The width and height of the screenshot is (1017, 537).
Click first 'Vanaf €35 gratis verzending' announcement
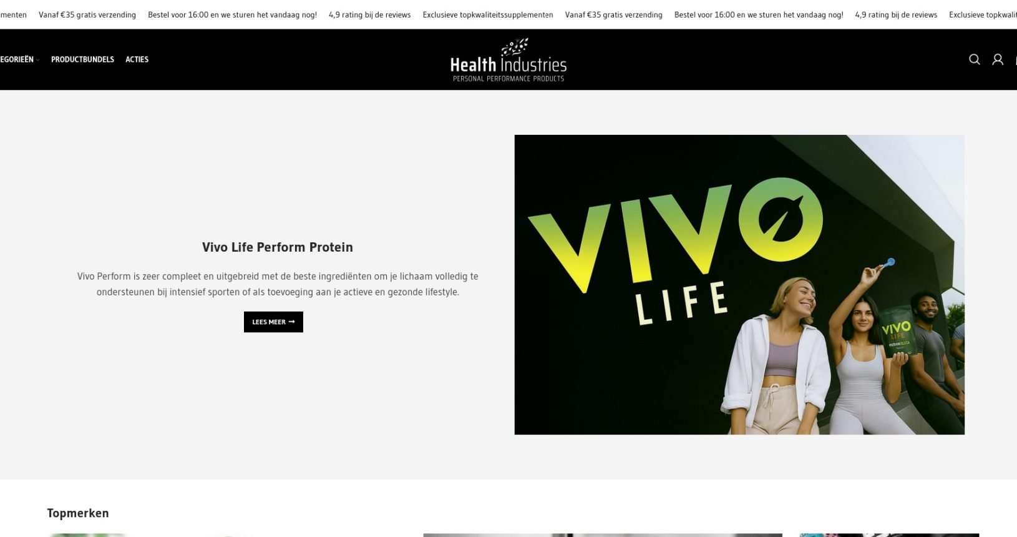87,14
